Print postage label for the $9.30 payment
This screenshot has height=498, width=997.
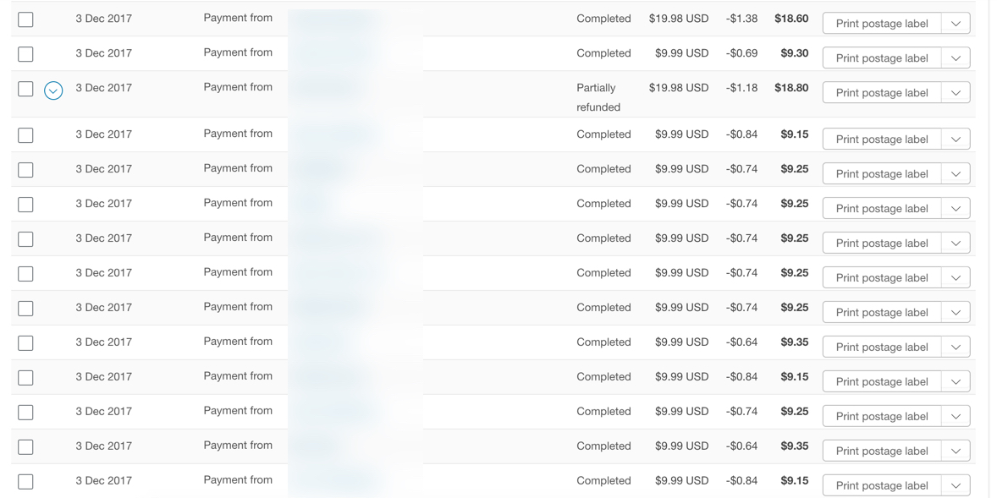[882, 57]
